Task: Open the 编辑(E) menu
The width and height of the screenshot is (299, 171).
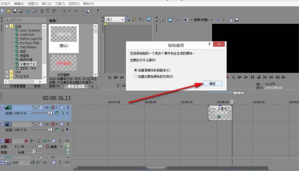Action: [19, 4]
